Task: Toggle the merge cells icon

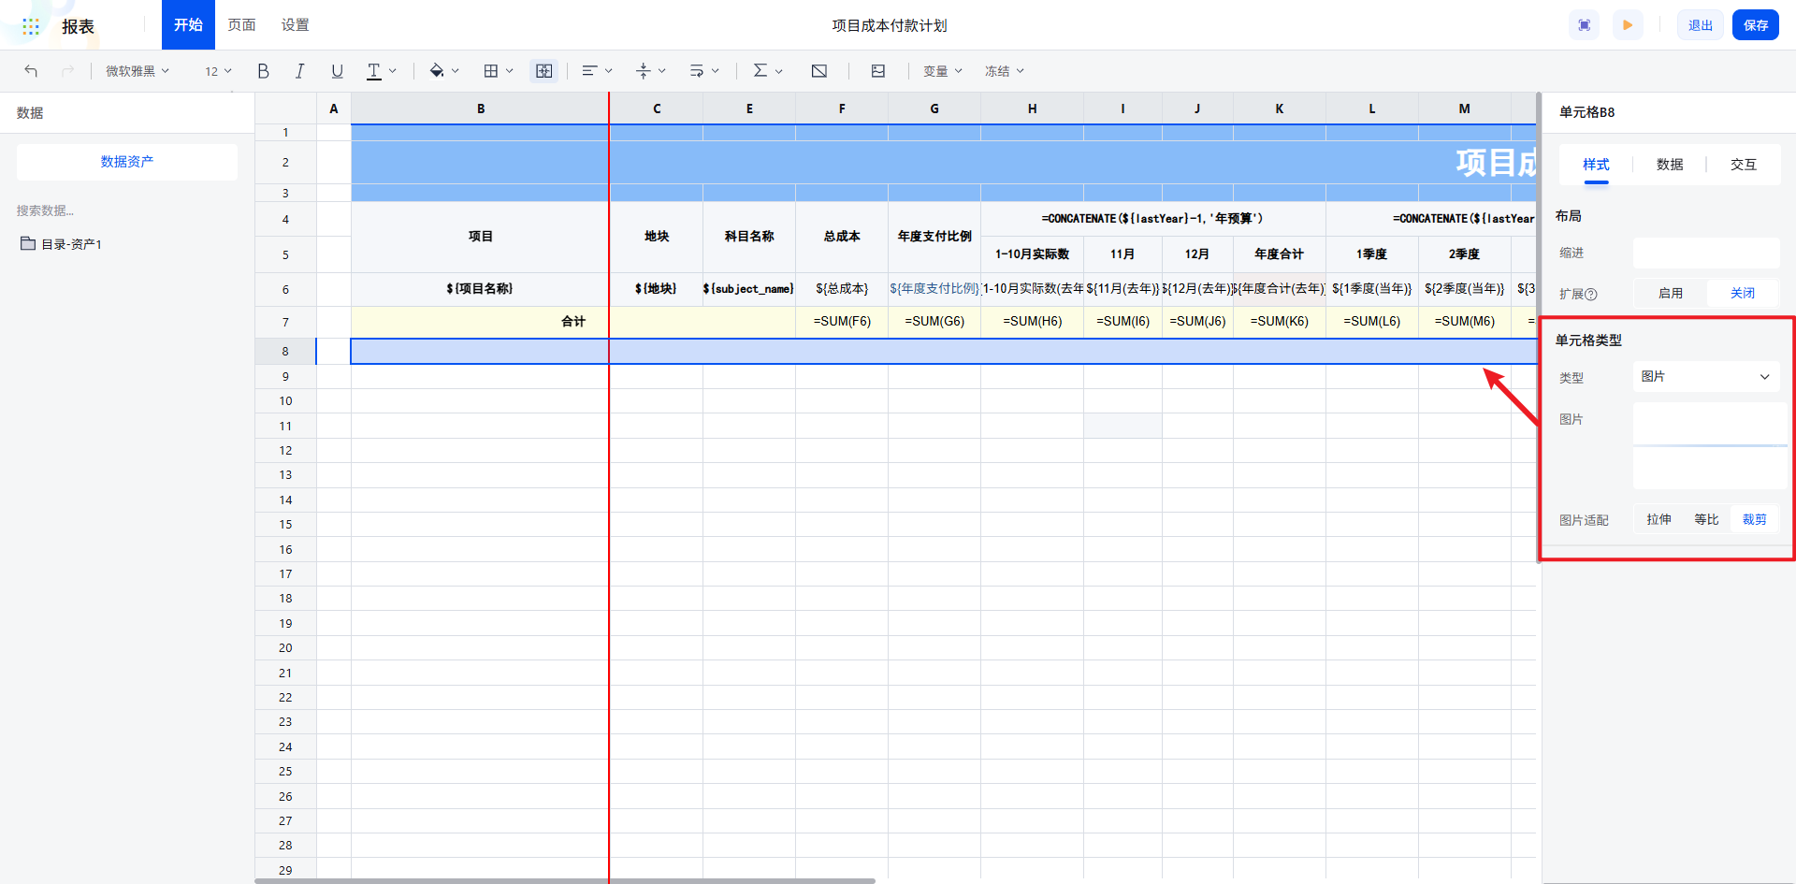Action: [x=543, y=71]
